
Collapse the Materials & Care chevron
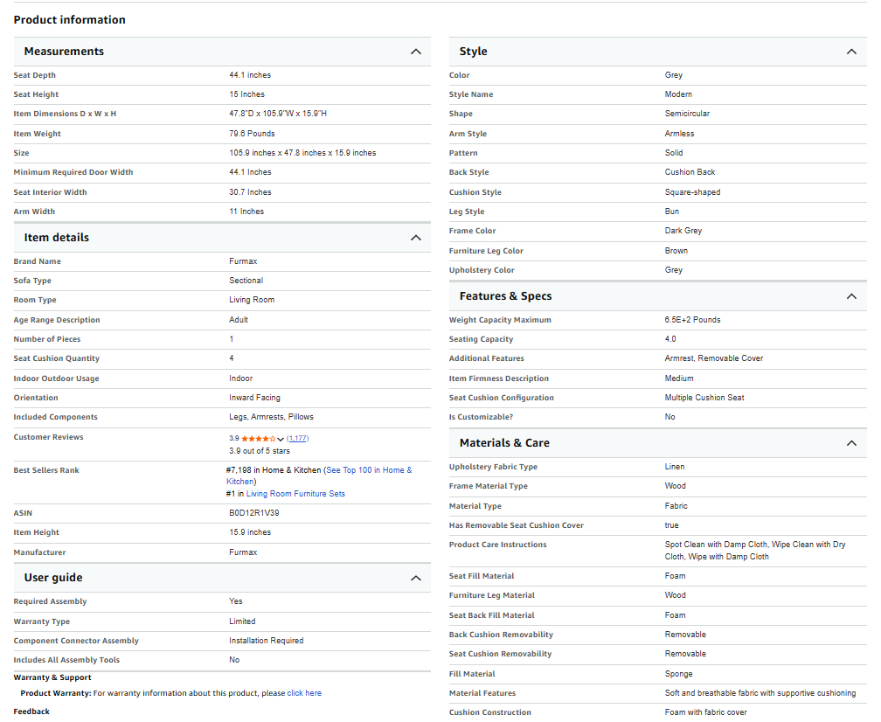(x=851, y=442)
